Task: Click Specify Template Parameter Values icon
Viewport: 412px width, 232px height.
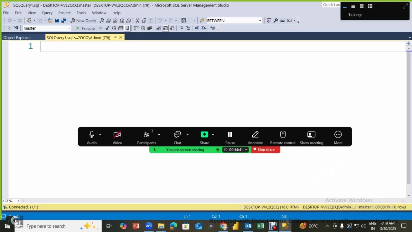Action: (x=213, y=28)
